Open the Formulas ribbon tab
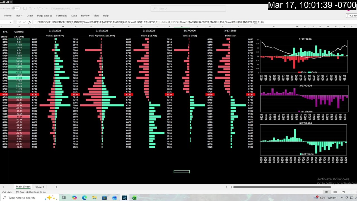The image size is (357, 201). point(62,16)
